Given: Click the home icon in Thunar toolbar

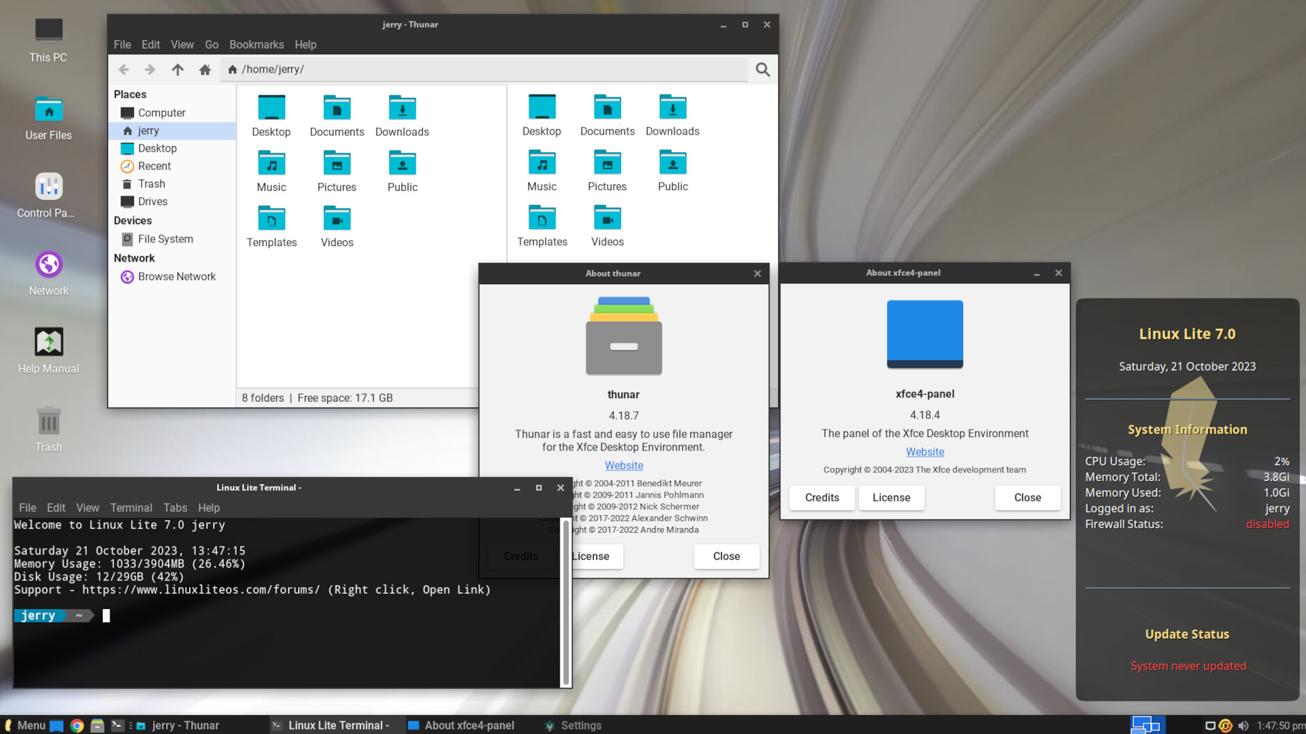Looking at the screenshot, I should click(x=205, y=69).
